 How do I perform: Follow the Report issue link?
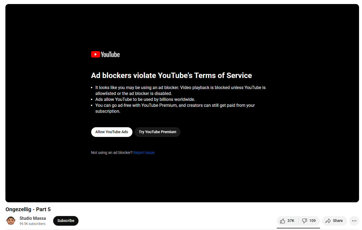(x=144, y=153)
